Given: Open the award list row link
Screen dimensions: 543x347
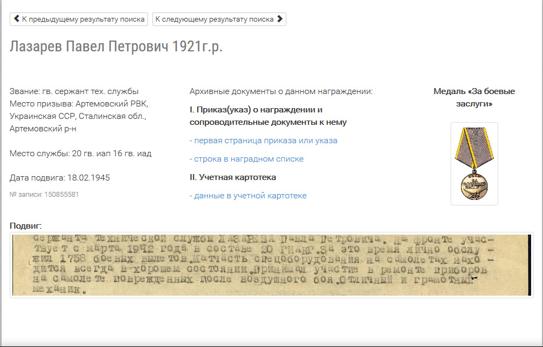Looking at the screenshot, I should (246, 159).
